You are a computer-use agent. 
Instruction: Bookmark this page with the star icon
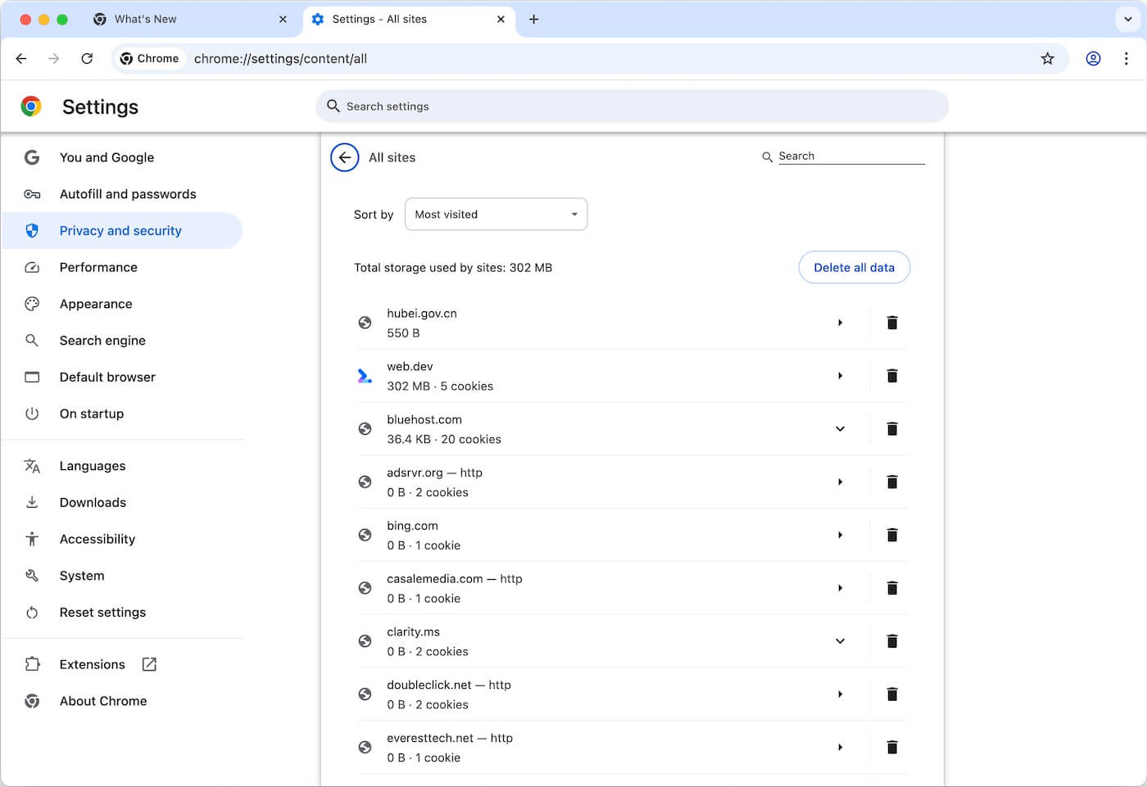pyautogui.click(x=1047, y=58)
